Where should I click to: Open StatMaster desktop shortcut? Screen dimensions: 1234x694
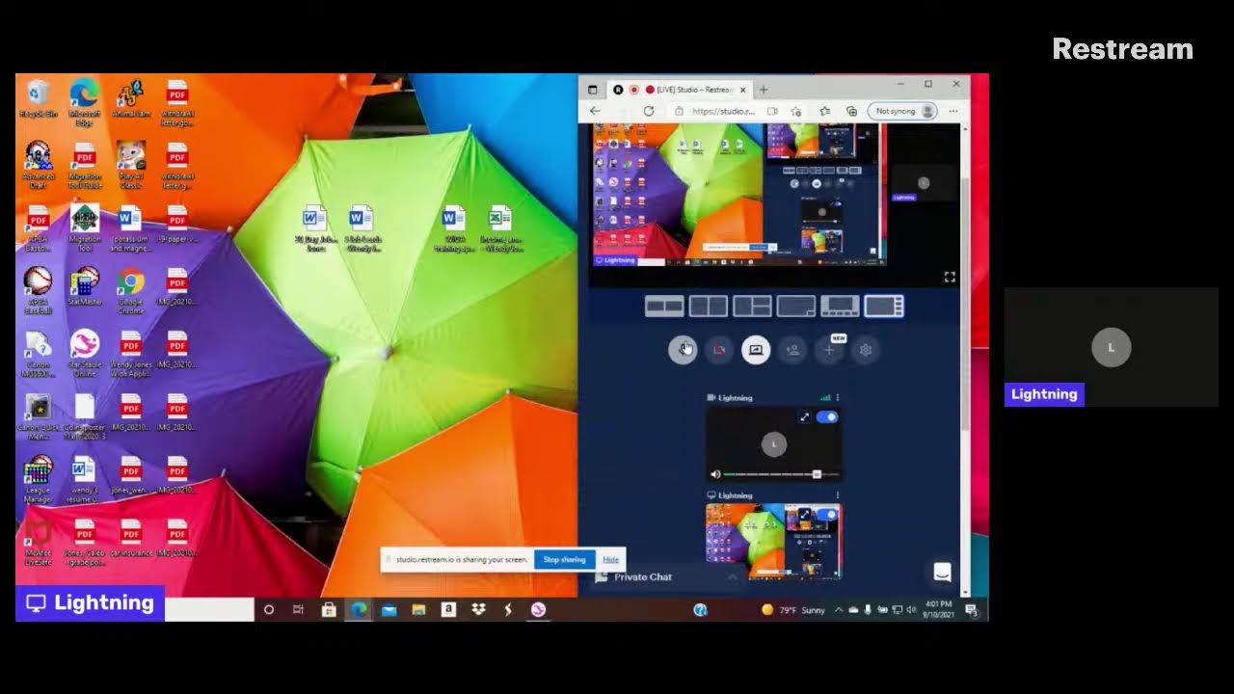(85, 286)
